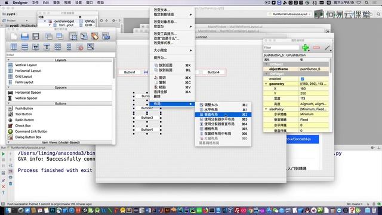The image size is (382, 215).
Task: Select the Edit Signals/Slots mode icon
Action: tap(84, 36)
